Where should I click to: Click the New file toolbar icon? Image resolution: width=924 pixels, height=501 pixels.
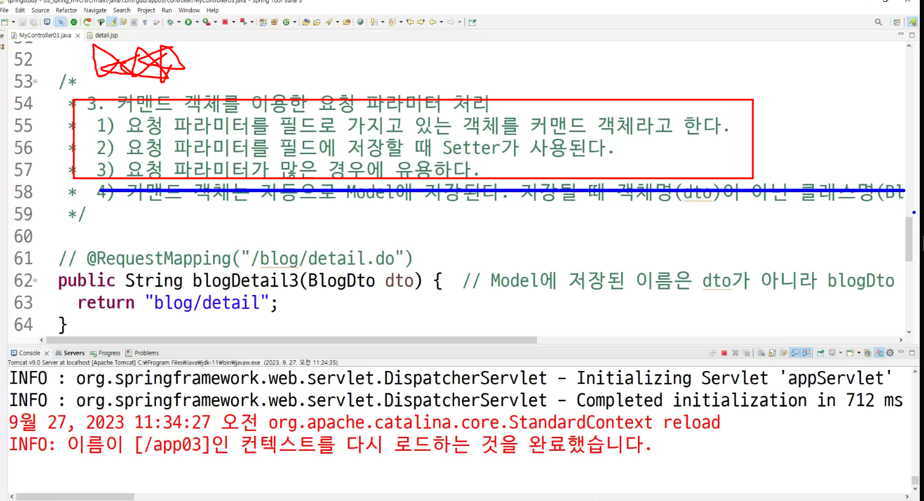click(x=4, y=22)
